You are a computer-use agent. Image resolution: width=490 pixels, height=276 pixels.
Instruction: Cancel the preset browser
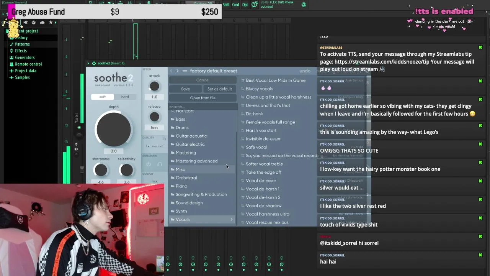coord(203,80)
